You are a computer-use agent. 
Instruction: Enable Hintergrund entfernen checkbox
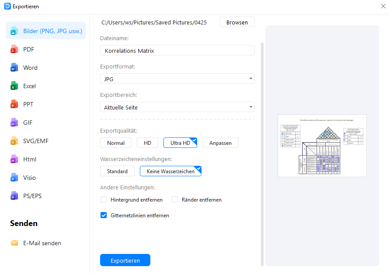(104, 199)
